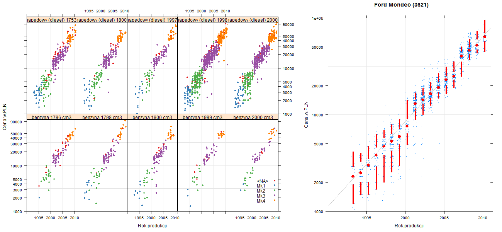Click the '30000' tick beside the diesel 2000 panel
This screenshot has width=502, height=232.
pos(288,46)
